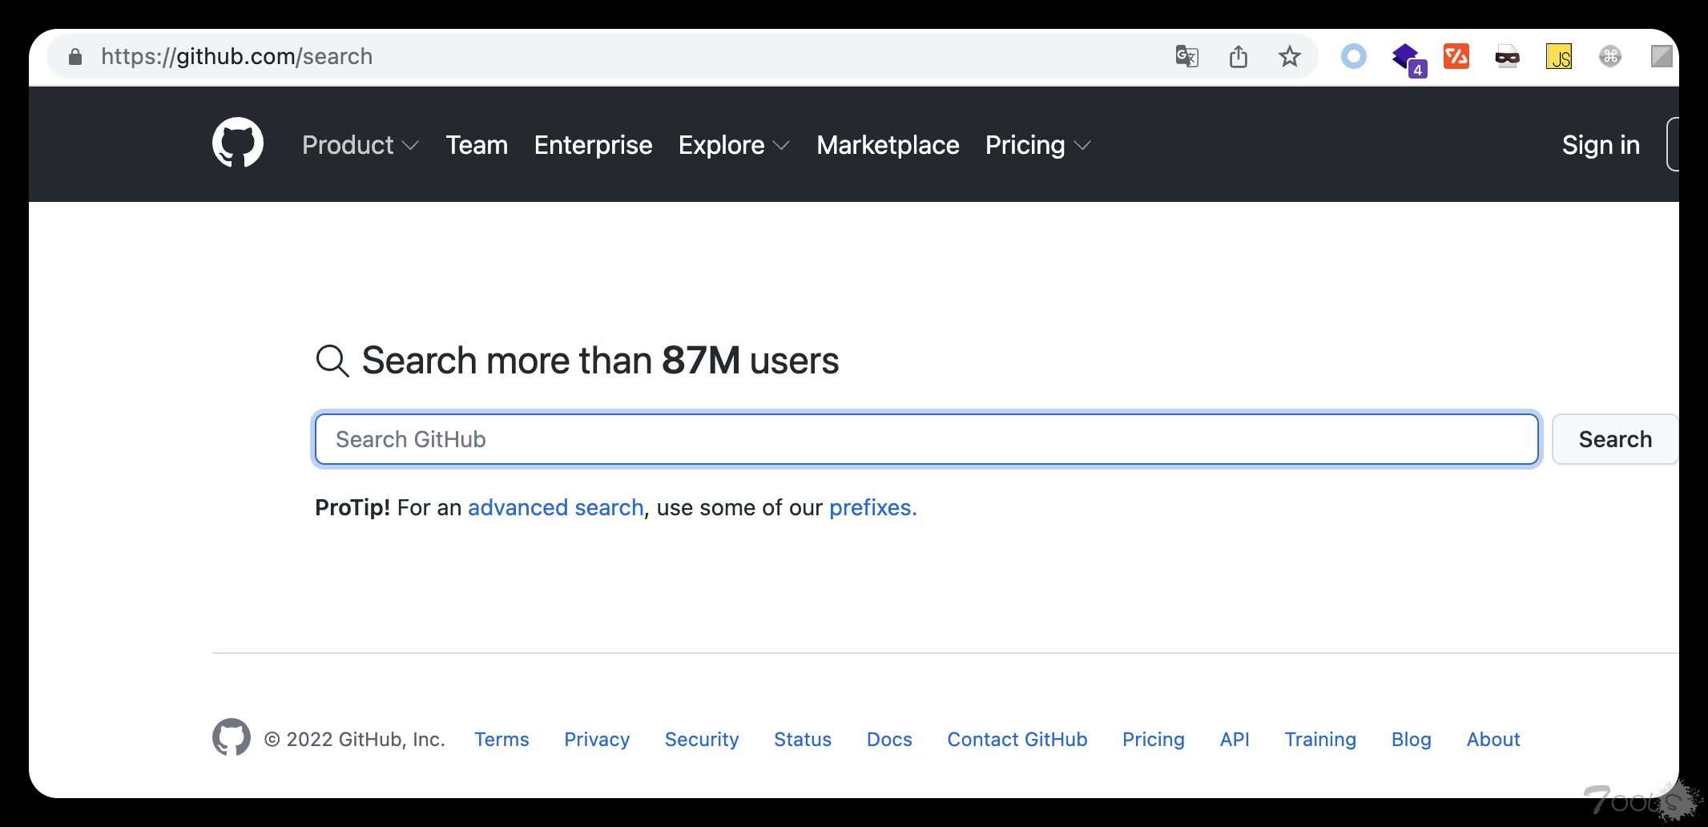
Task: Expand the Product menu
Action: tap(361, 145)
